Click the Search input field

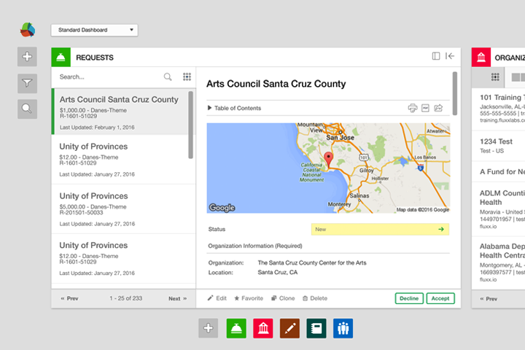coord(108,77)
